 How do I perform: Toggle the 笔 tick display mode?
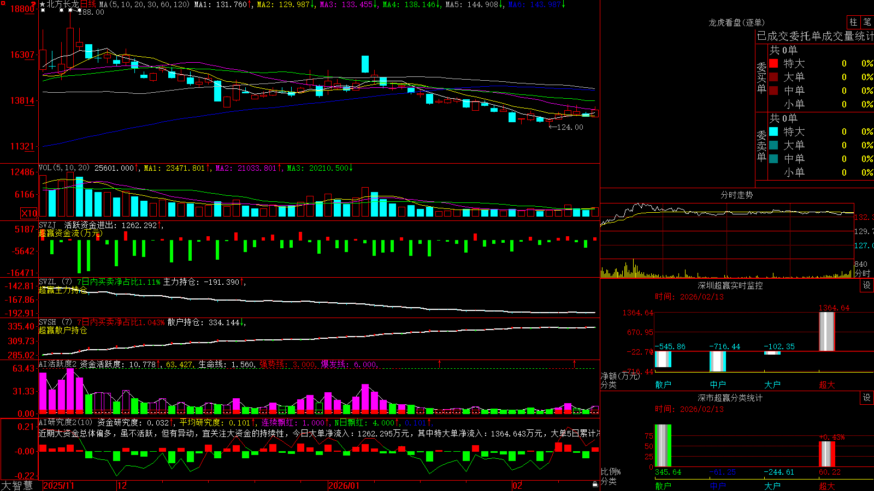coord(867,22)
